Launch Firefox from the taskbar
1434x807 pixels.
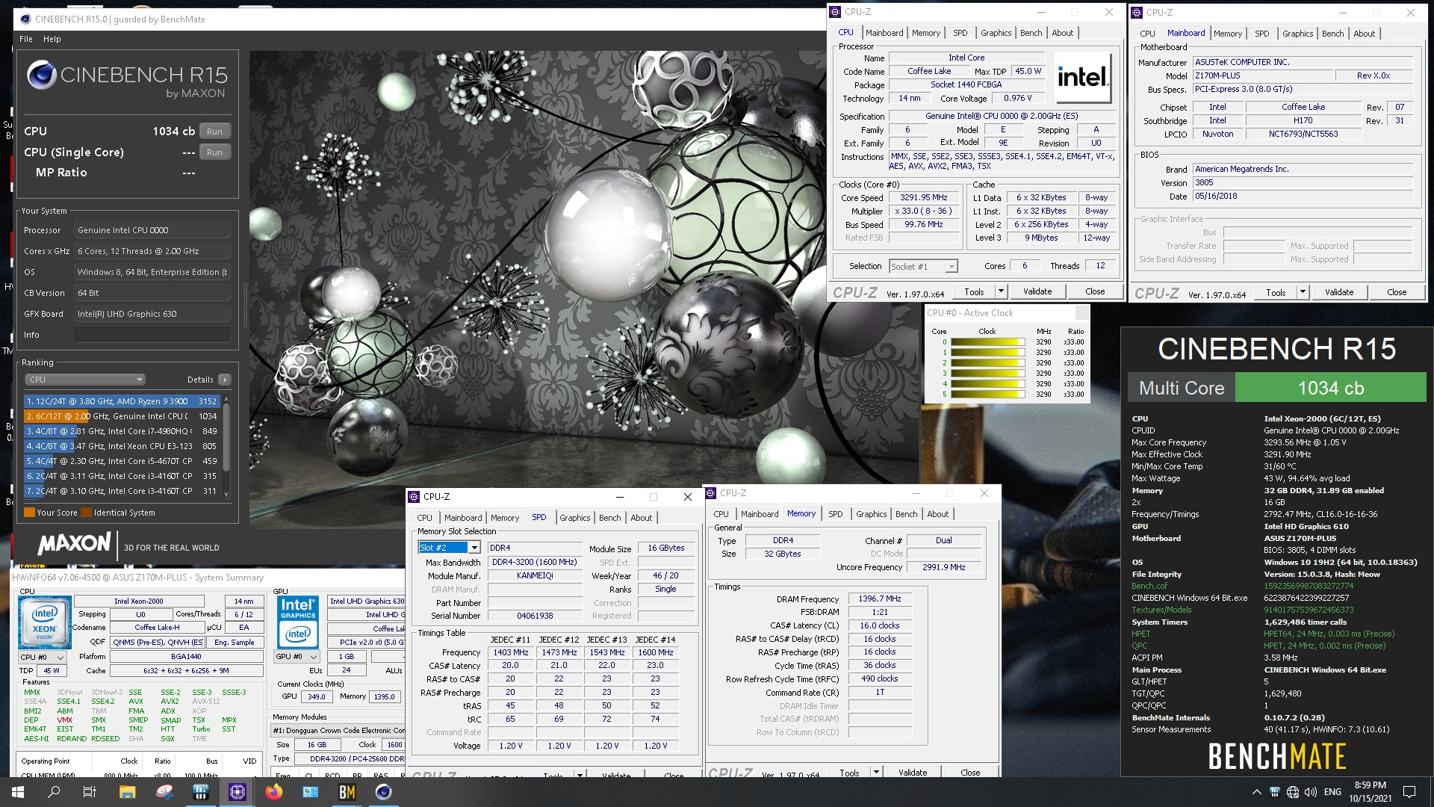[274, 792]
